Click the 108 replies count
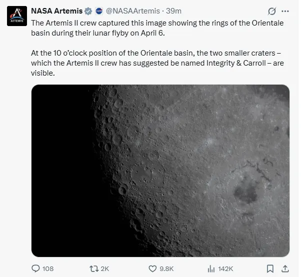 click(x=48, y=269)
